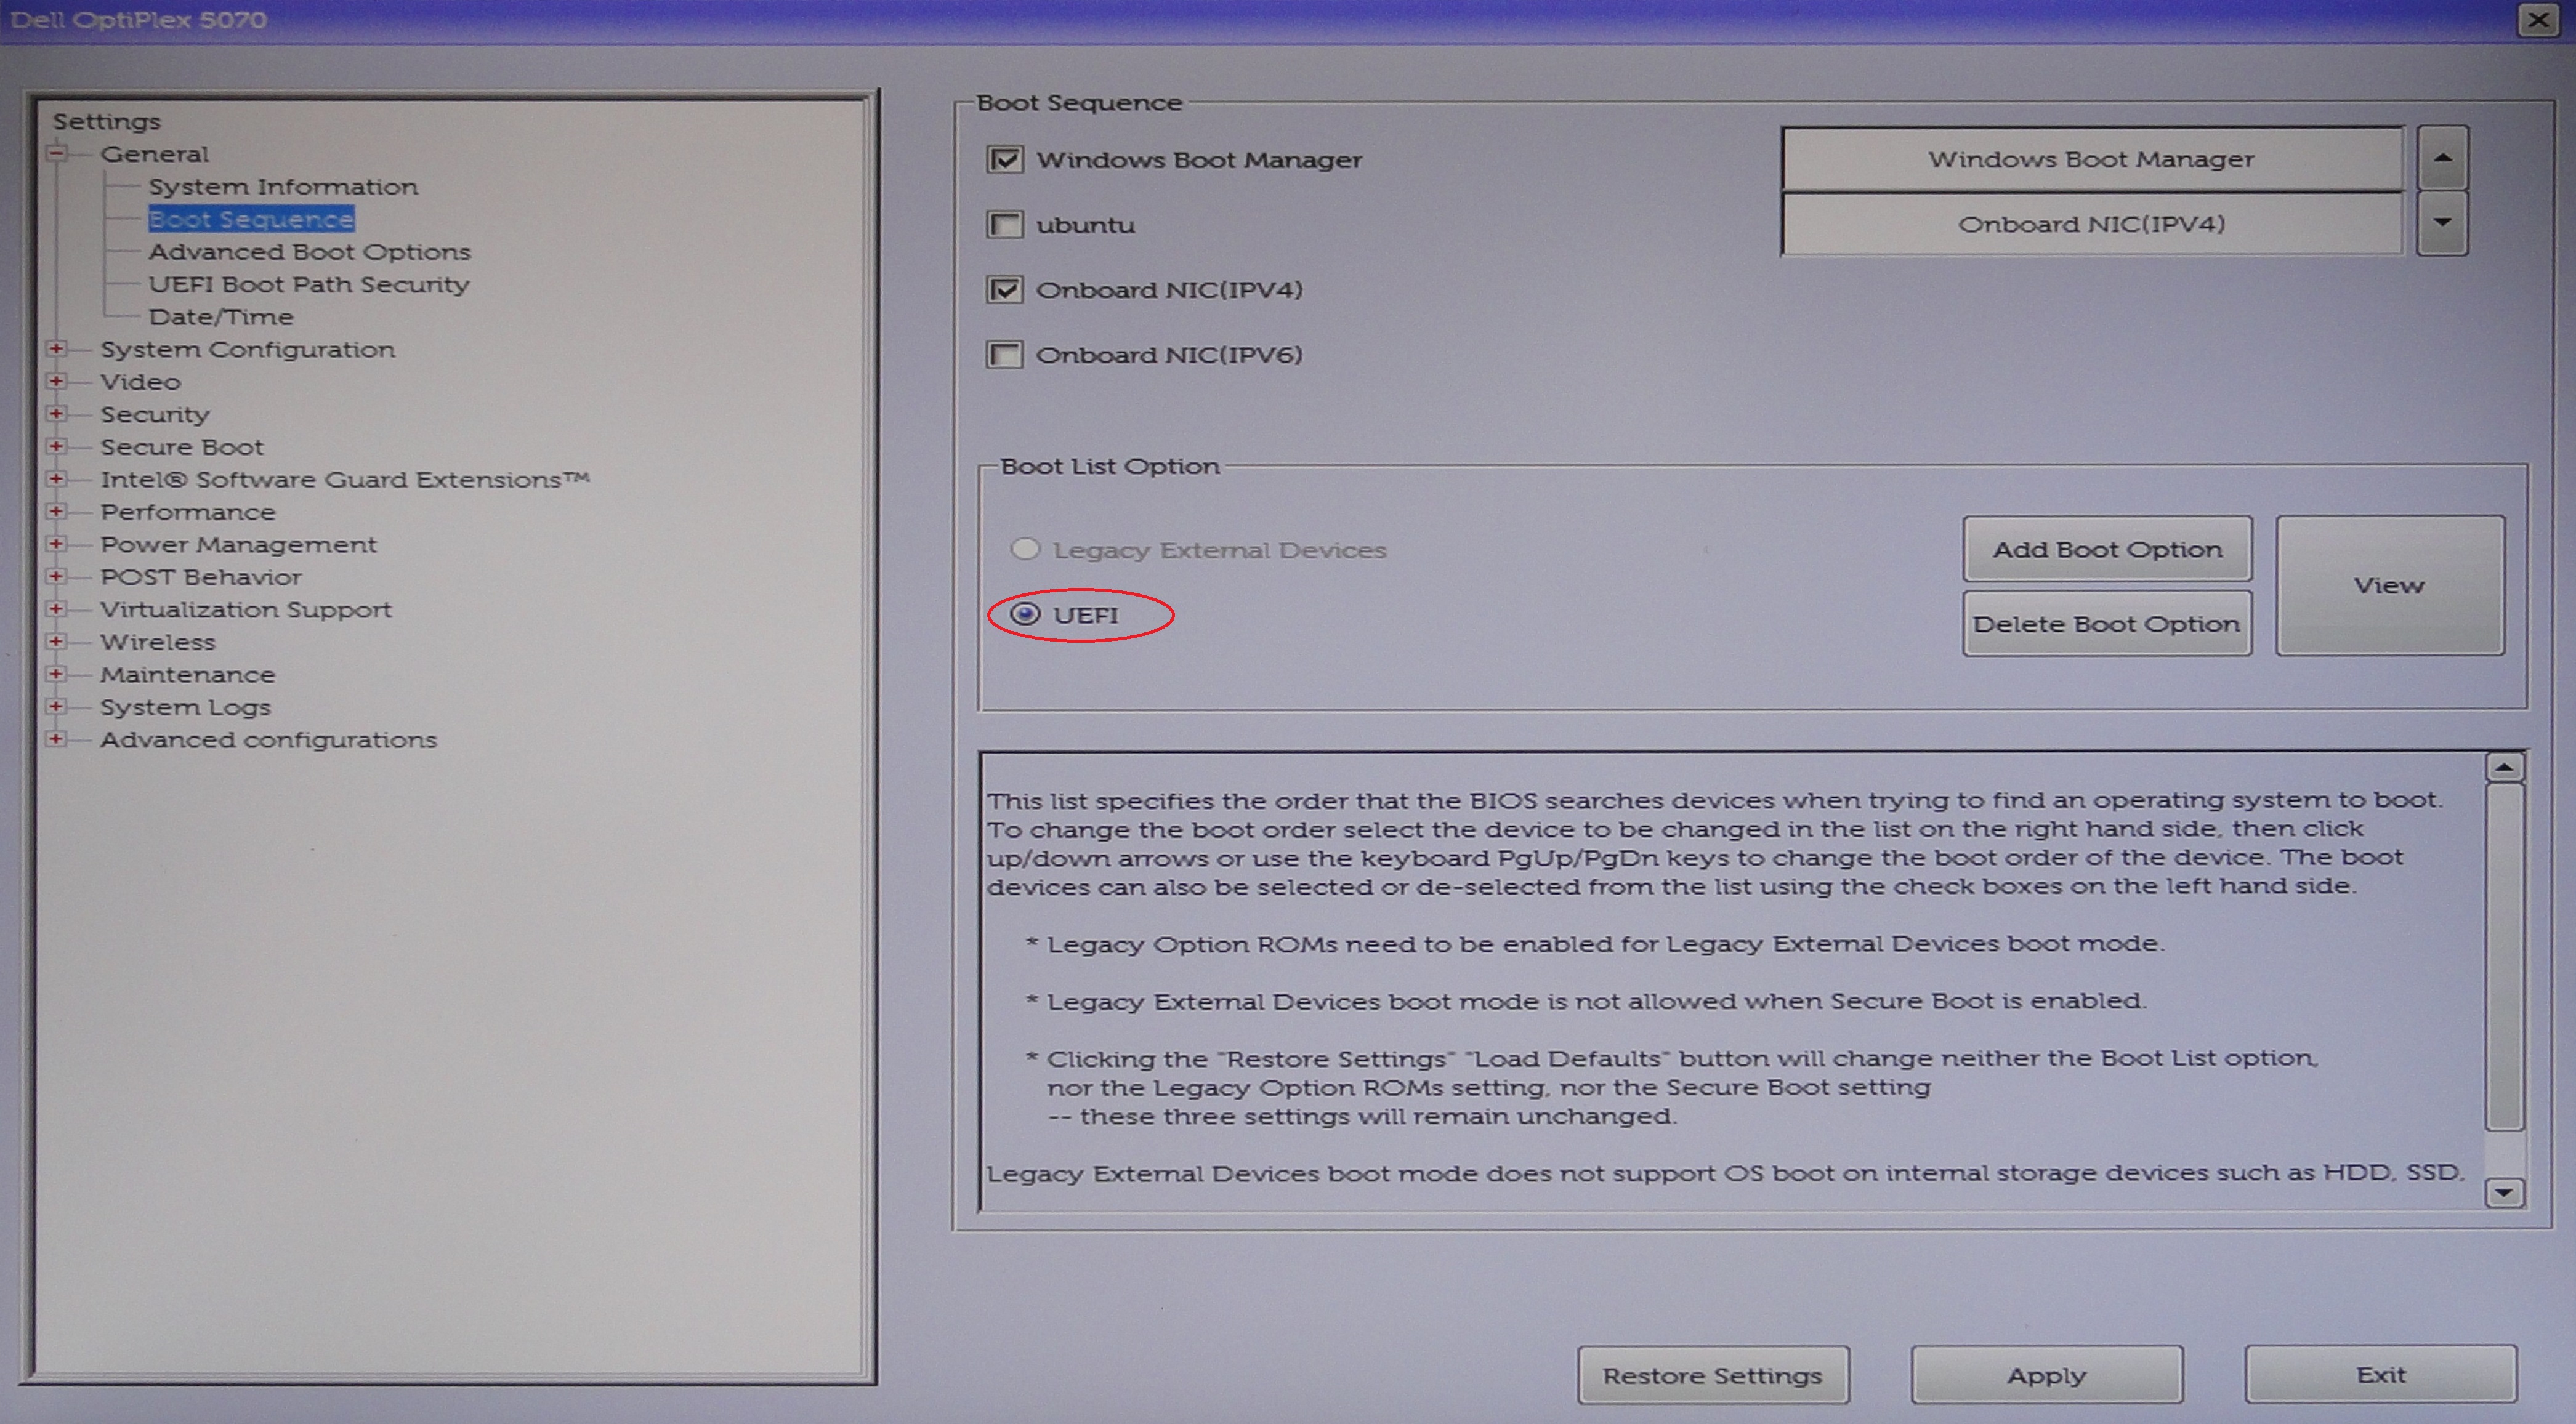This screenshot has width=2576, height=1424.
Task: Expand the Virtualization Support node
Action: 57,609
